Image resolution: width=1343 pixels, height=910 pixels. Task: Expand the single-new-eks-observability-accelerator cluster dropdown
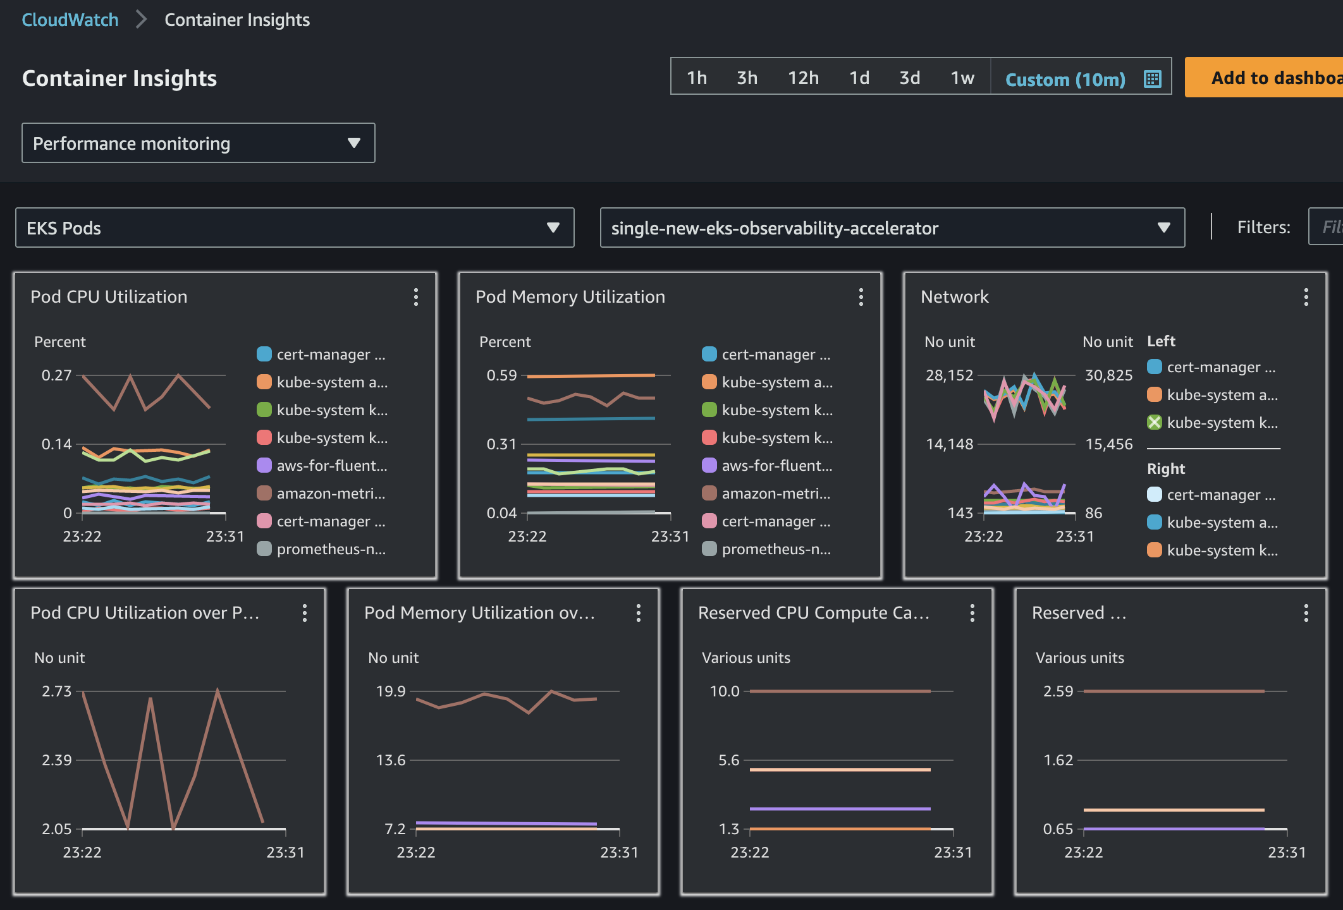click(x=892, y=227)
